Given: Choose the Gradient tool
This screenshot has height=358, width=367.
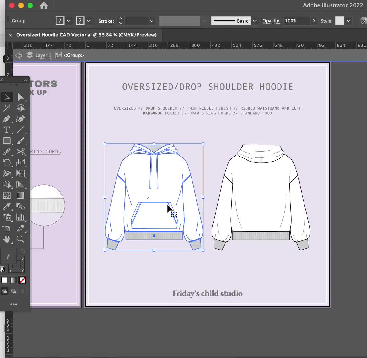Looking at the screenshot, I should [21, 195].
